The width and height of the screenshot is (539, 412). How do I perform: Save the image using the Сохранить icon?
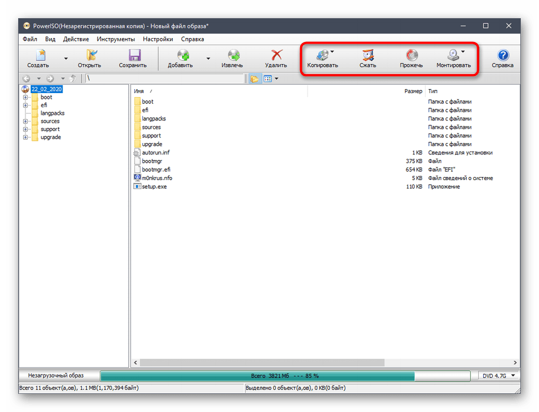[x=133, y=56]
